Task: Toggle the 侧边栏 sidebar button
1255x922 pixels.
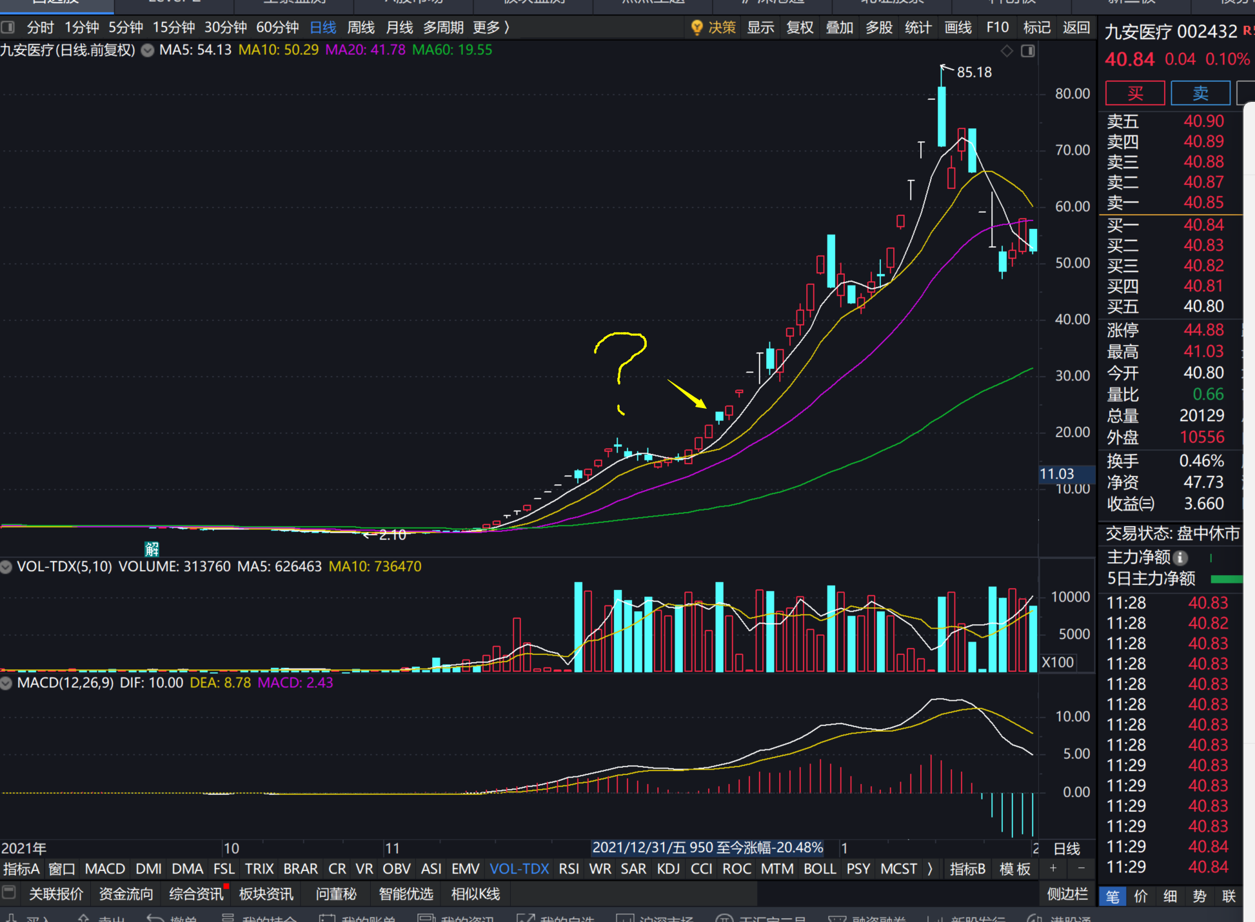Action: pos(1067,894)
